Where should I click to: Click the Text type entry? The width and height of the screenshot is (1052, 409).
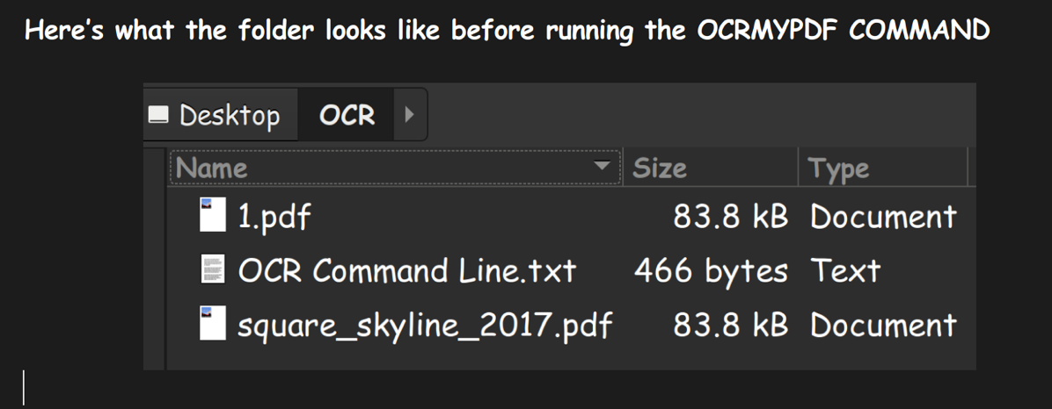point(844,271)
